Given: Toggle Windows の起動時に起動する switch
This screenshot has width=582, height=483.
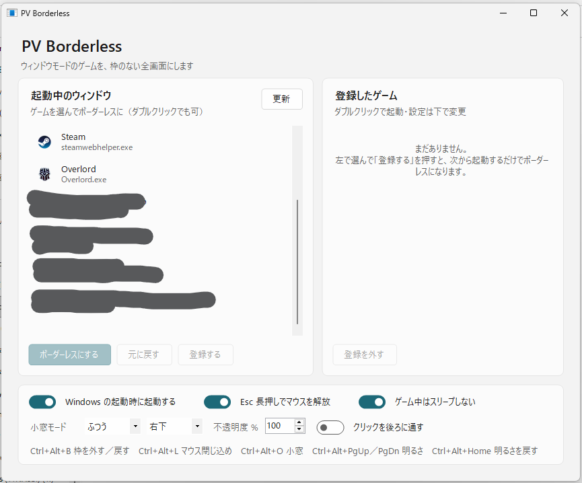Looking at the screenshot, I should pos(42,402).
